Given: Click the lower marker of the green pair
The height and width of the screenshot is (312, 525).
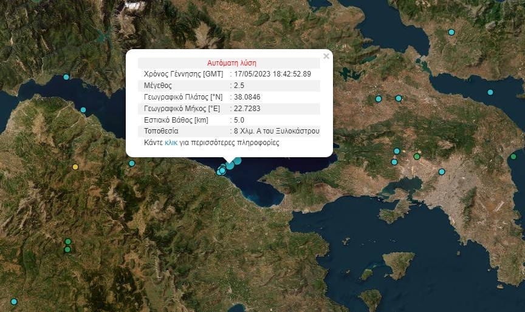Looking at the screenshot, I should click(67, 249).
